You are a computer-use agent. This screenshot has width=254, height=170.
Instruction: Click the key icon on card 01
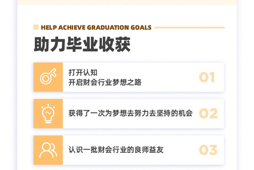(x=48, y=76)
